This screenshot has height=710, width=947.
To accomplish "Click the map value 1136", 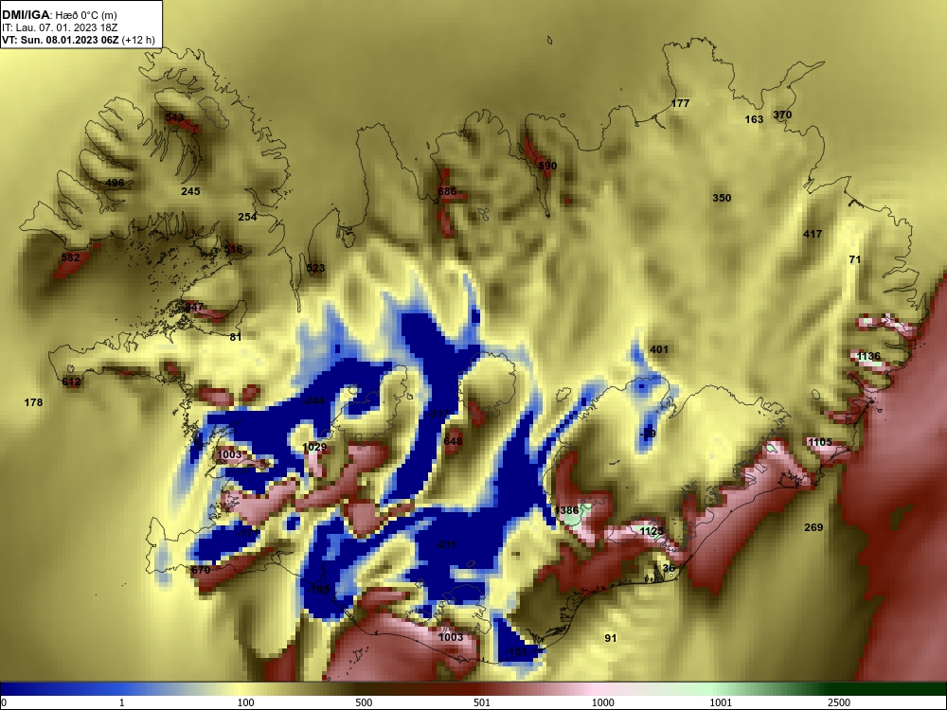I will point(867,356).
